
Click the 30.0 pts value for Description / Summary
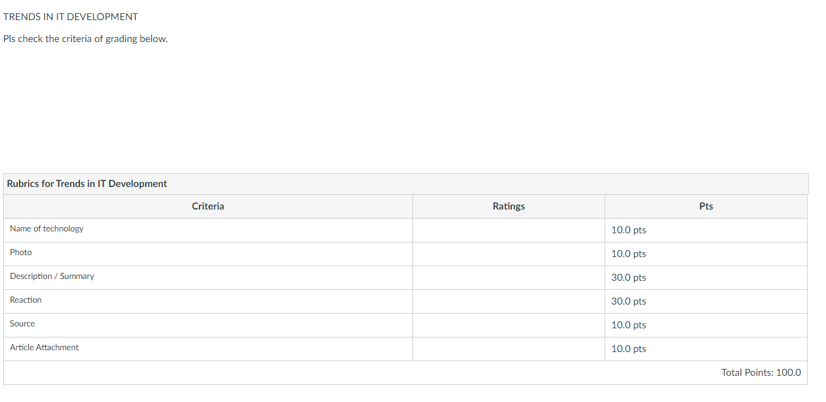point(628,278)
